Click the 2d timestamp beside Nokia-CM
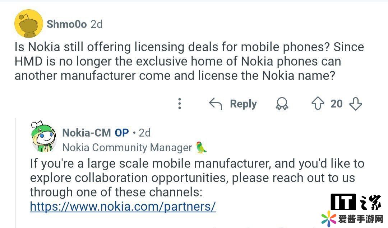Viewport: 388px width, 228px height. [x=144, y=133]
